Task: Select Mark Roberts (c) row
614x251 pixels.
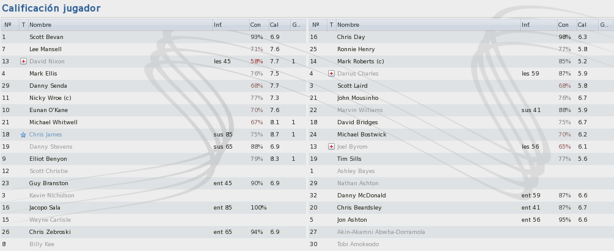Action: pyautogui.click(x=461, y=62)
